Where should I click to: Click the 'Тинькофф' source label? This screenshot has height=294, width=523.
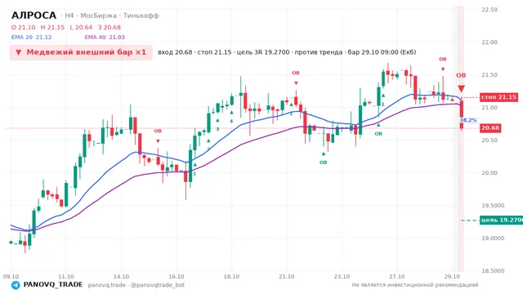click(141, 16)
